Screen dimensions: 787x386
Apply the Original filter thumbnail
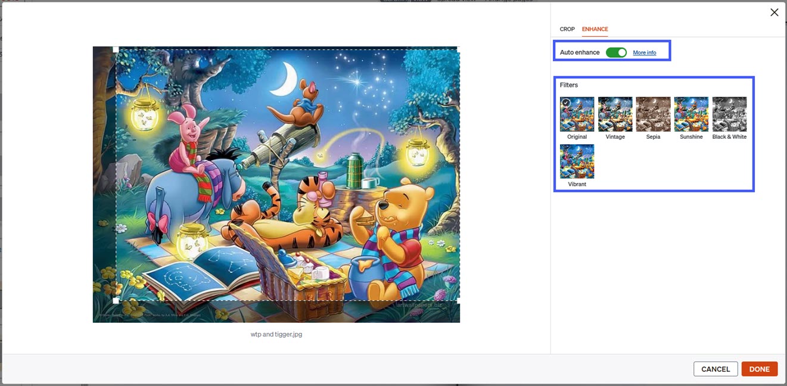(577, 114)
